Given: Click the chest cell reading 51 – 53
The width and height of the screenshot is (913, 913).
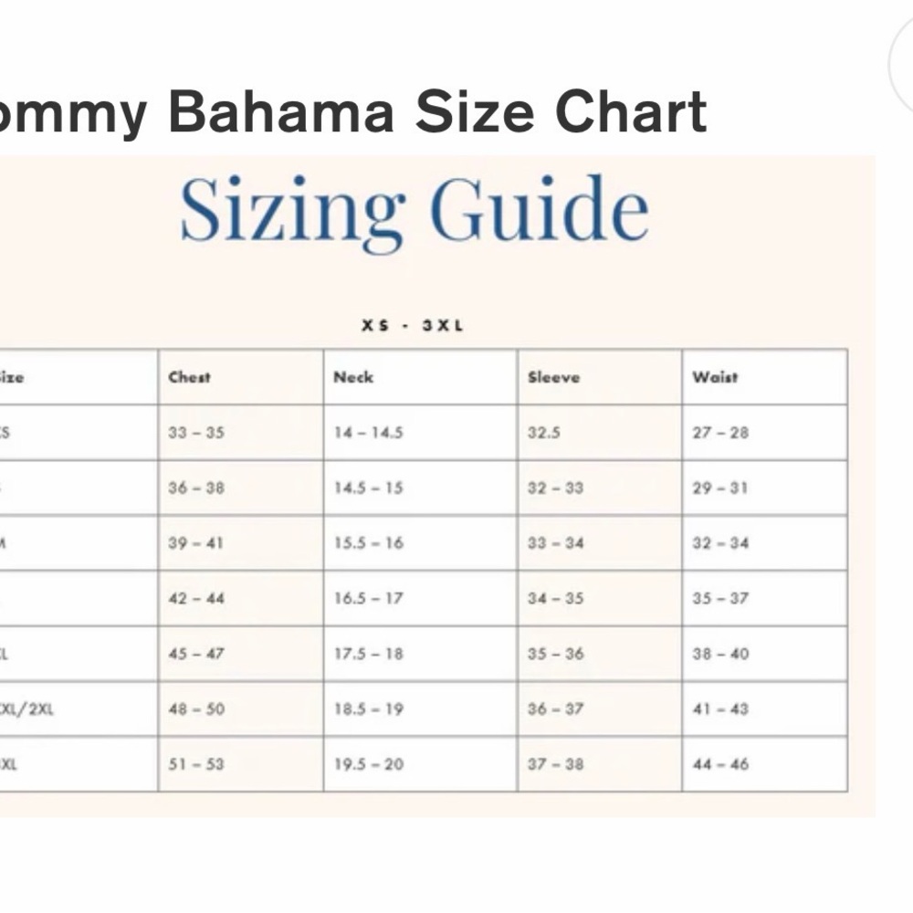Looking at the screenshot, I should point(240,764).
